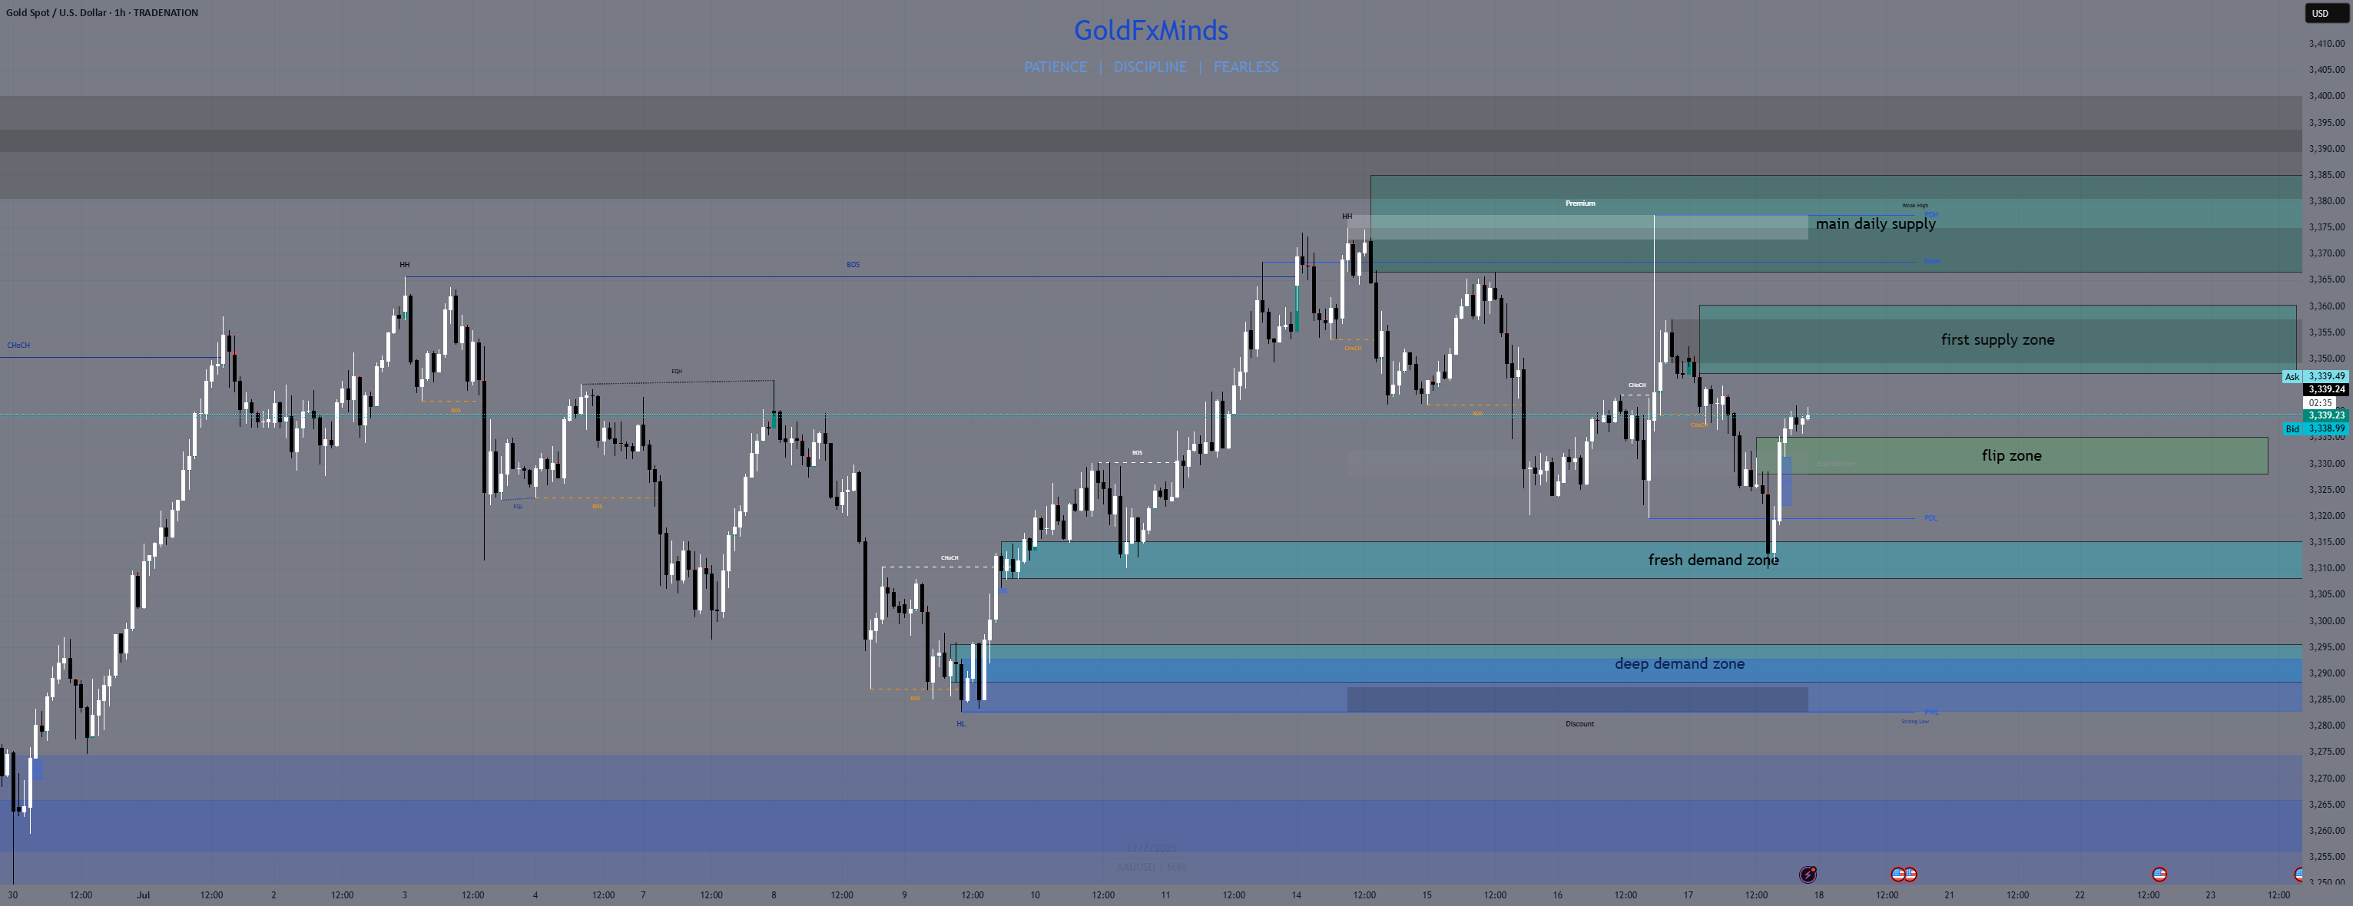Viewport: 2353px width, 906px height.
Task: Click the "fresh demand zone" text label
Action: [x=1712, y=560]
